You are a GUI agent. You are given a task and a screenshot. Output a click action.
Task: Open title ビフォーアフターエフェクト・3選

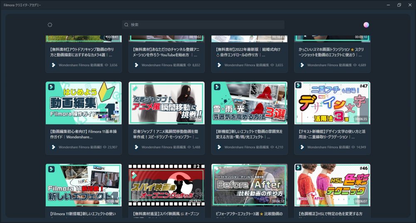point(249,214)
